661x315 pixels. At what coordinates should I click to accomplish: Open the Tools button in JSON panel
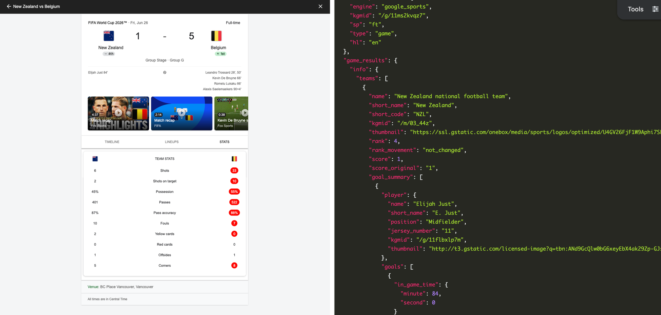(x=636, y=9)
